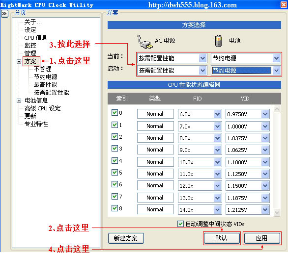Collapse the 方案 tree node
This screenshot has height=253, width=288.
click(19, 61)
